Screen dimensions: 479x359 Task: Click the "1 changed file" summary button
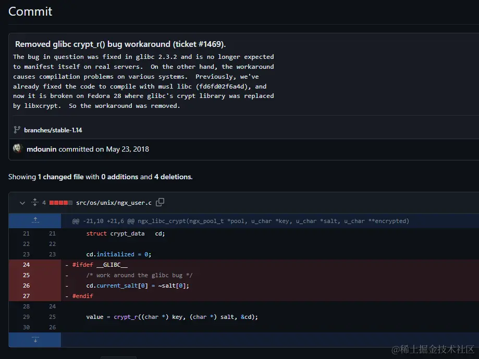pyautogui.click(x=60, y=177)
